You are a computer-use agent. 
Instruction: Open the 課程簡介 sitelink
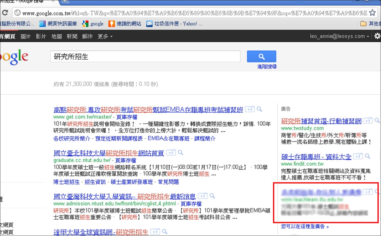(205, 139)
